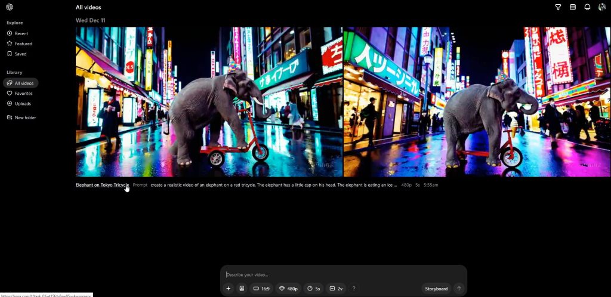The width and height of the screenshot is (611, 297).
Task: Open the 2v variations dropdown
Action: pos(336,289)
